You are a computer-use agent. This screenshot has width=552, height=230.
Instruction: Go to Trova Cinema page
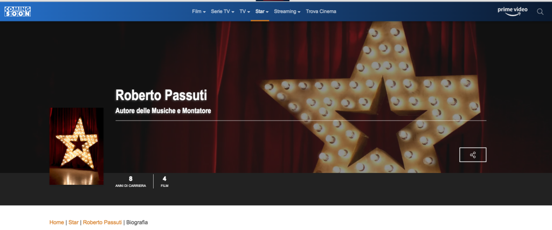click(x=321, y=11)
